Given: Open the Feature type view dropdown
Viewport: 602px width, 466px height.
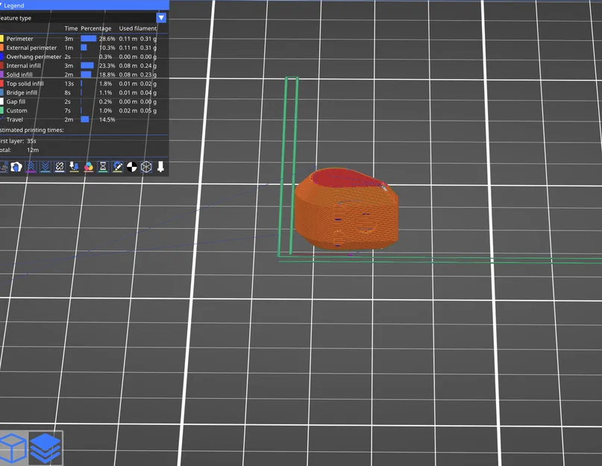Looking at the screenshot, I should 161,18.
